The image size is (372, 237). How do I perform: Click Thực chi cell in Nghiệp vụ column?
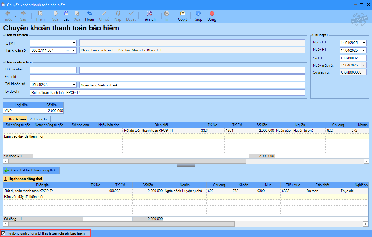(x=354, y=191)
